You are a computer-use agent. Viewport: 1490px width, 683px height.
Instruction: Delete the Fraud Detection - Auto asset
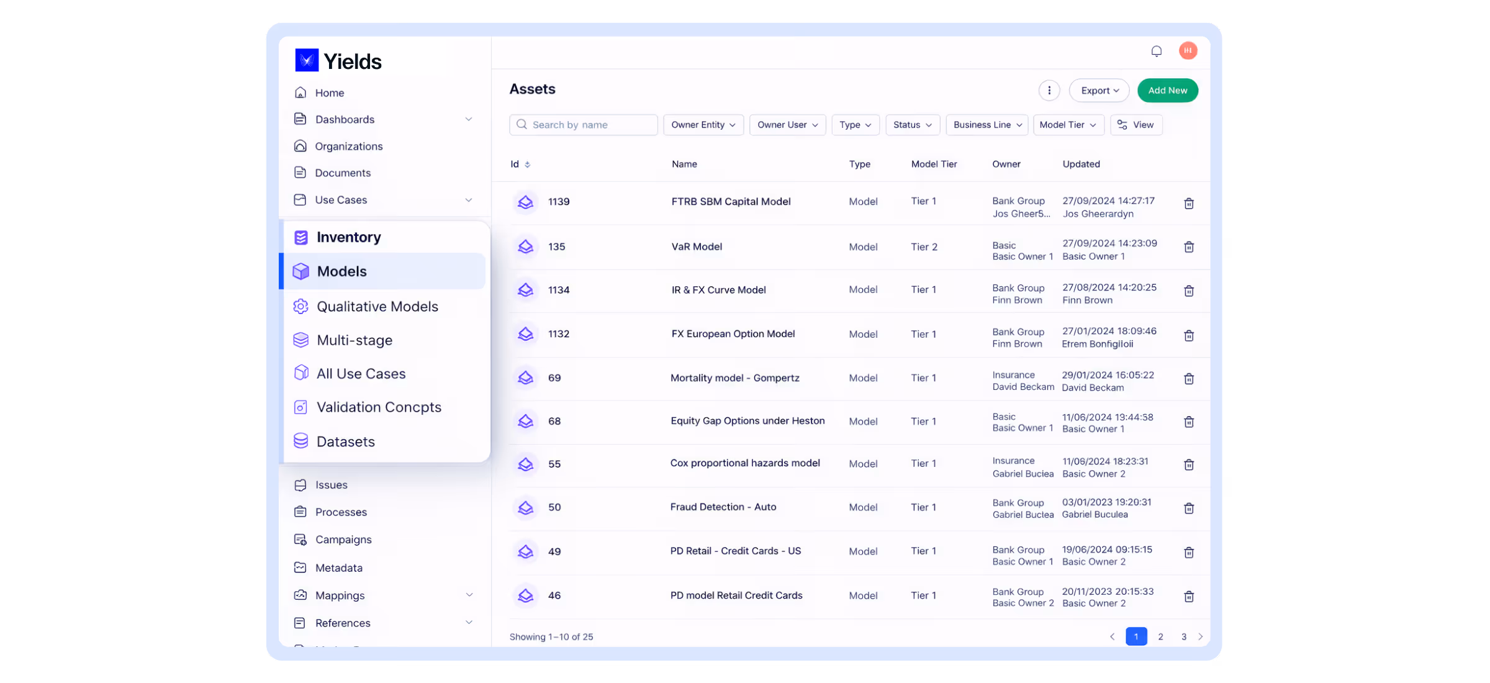click(x=1188, y=509)
